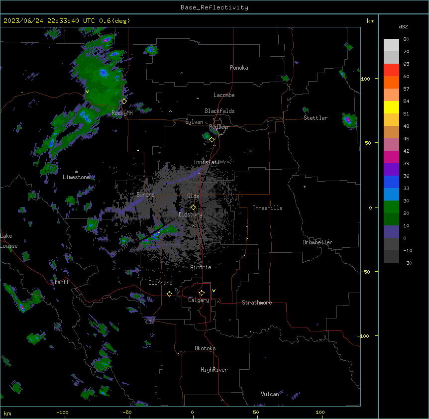The image size is (429, 419).
Task: Select the light blue 30-33 dBZ legend swatch
Action: pyautogui.click(x=391, y=195)
